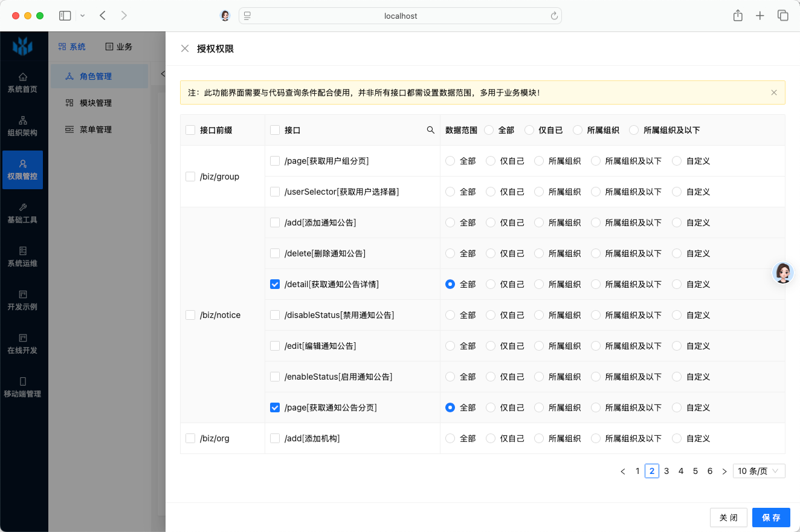Collapse the side menu arrow

click(163, 74)
